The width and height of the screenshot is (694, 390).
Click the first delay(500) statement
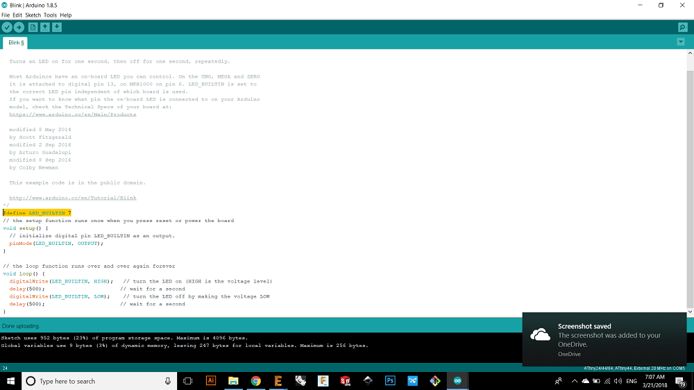[x=27, y=289]
